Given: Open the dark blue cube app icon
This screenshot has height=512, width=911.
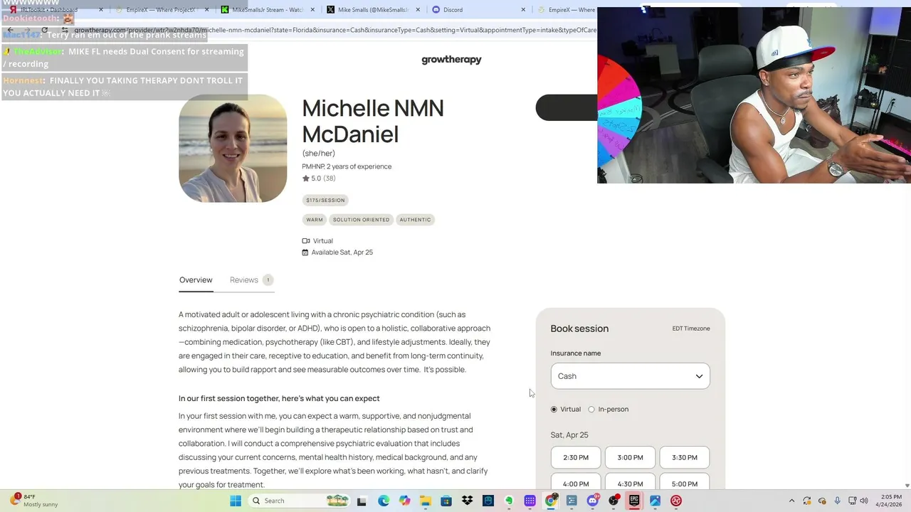Looking at the screenshot, I should 488,501.
